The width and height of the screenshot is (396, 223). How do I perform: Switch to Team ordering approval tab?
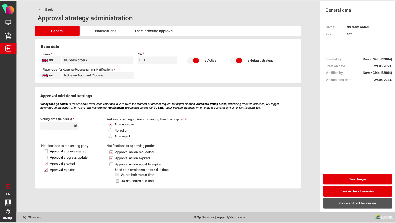[x=154, y=31]
